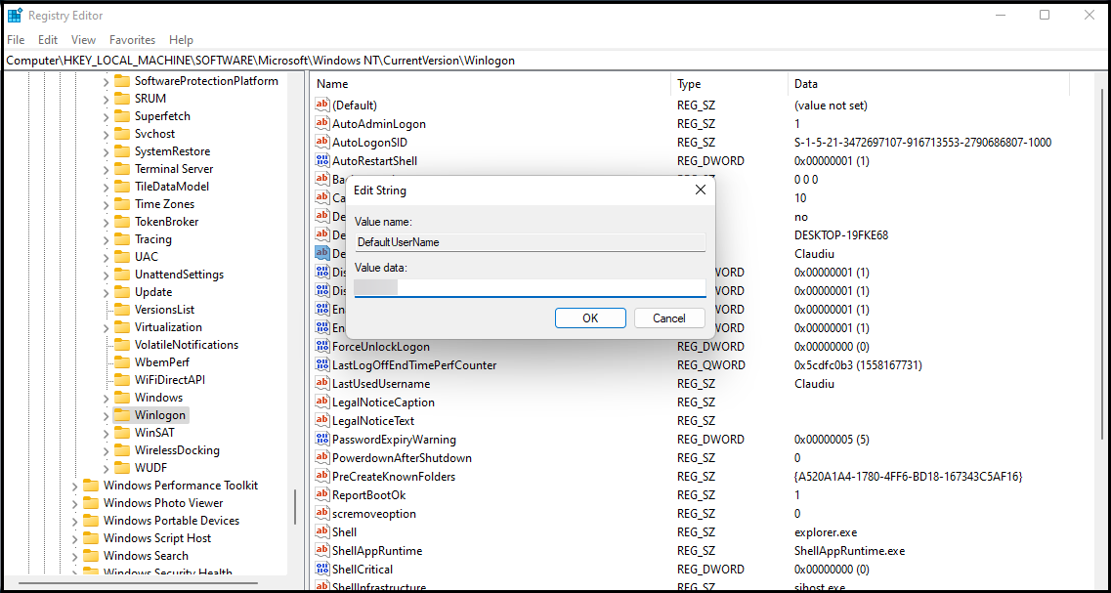Image resolution: width=1111 pixels, height=593 pixels.
Task: Click the registry path address bar
Action: pos(555,61)
